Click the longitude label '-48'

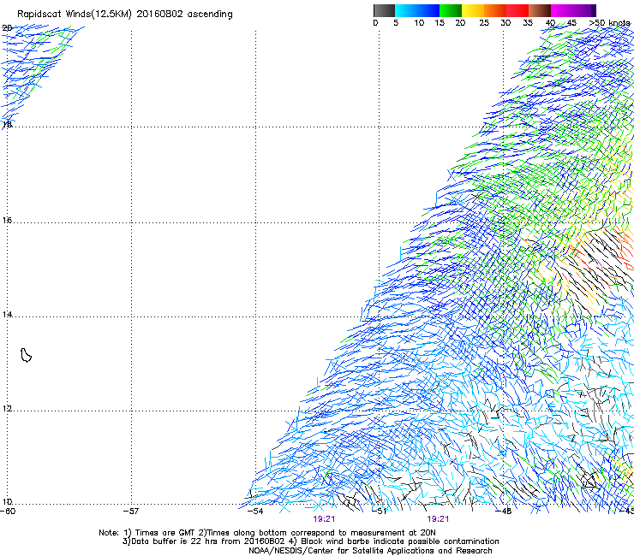[504, 512]
